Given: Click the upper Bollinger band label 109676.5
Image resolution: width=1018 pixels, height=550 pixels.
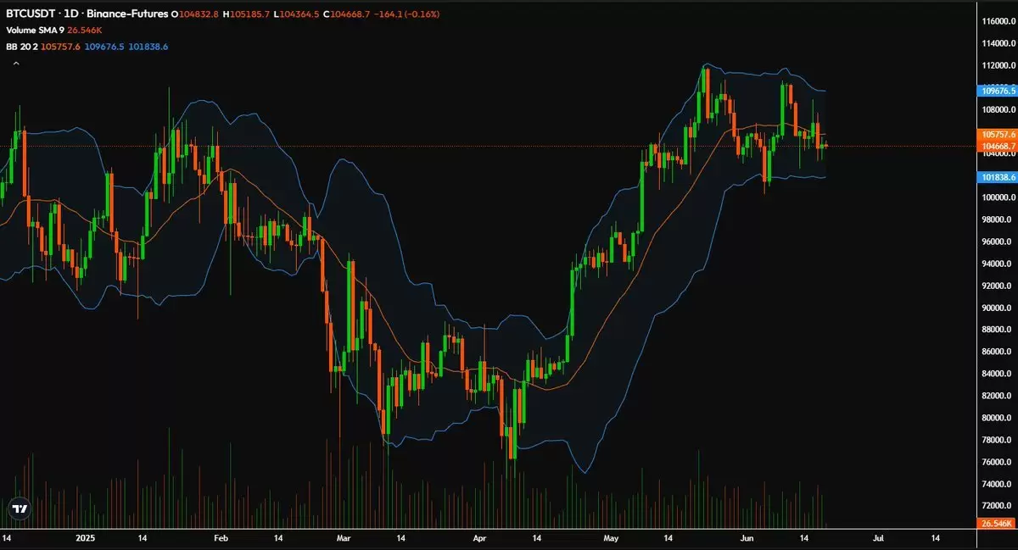Looking at the screenshot, I should (997, 91).
